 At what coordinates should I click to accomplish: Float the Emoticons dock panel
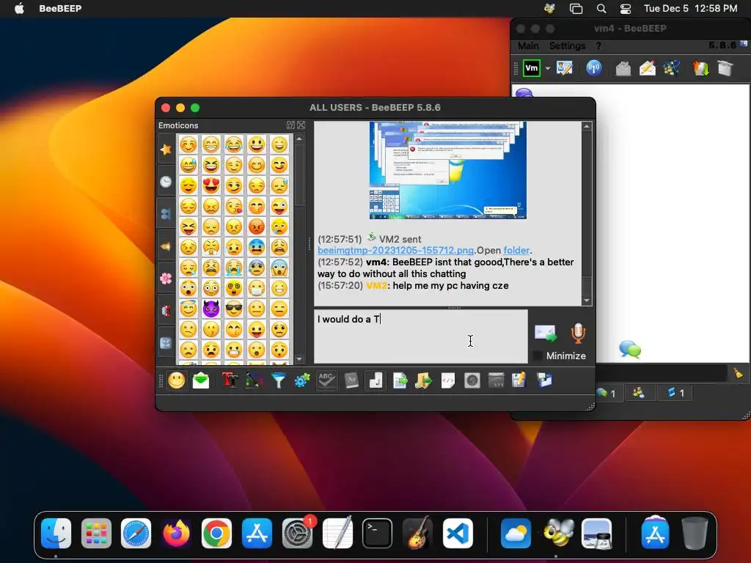[x=290, y=125]
